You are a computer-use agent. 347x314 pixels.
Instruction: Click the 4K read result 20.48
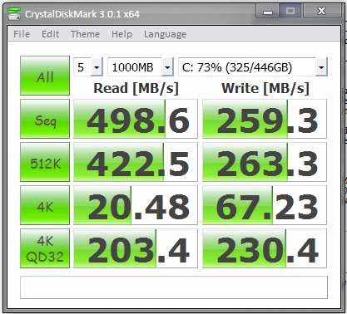pyautogui.click(x=136, y=205)
